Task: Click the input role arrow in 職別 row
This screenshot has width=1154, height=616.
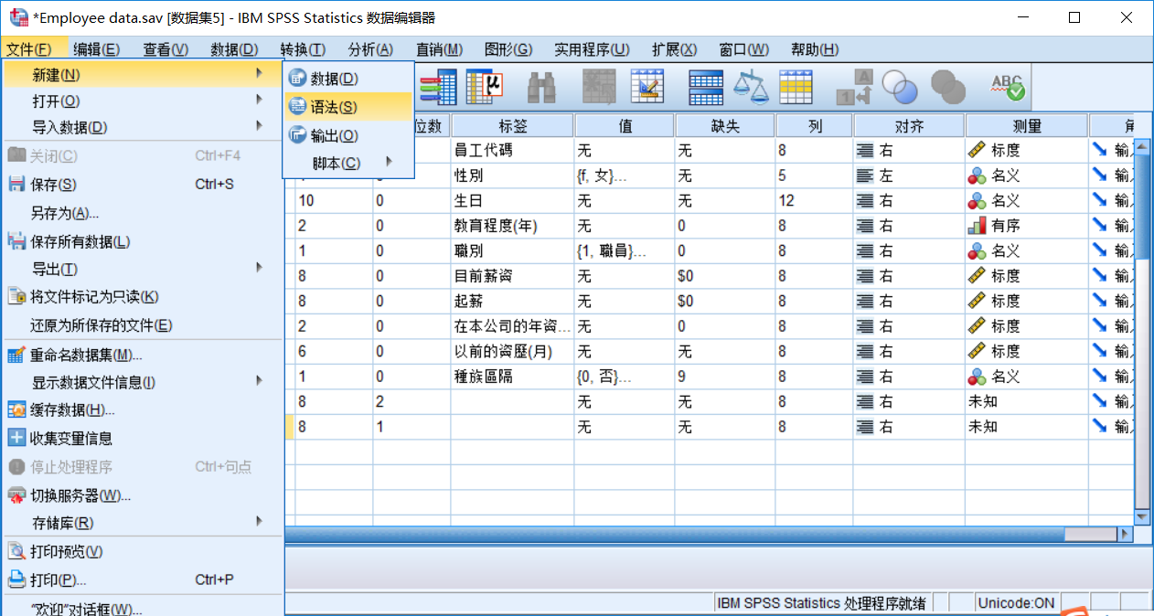Action: [1099, 250]
